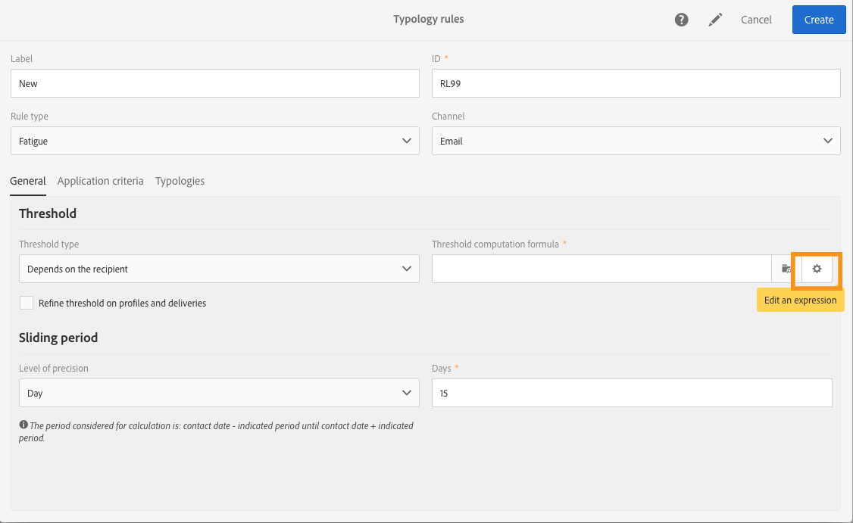Open the Threshold type dropdown
Screen dimensions: 853x523
219,269
